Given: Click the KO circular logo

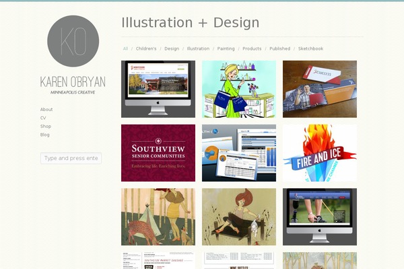Looking at the screenshot, I should pyautogui.click(x=73, y=41).
